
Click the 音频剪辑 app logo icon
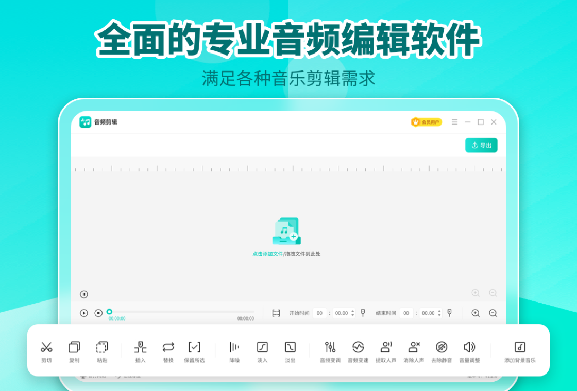coord(86,122)
